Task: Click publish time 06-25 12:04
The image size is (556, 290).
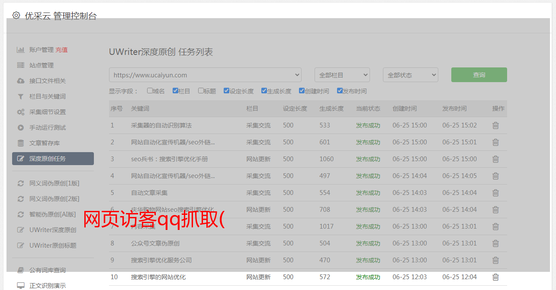Action: coord(460,277)
